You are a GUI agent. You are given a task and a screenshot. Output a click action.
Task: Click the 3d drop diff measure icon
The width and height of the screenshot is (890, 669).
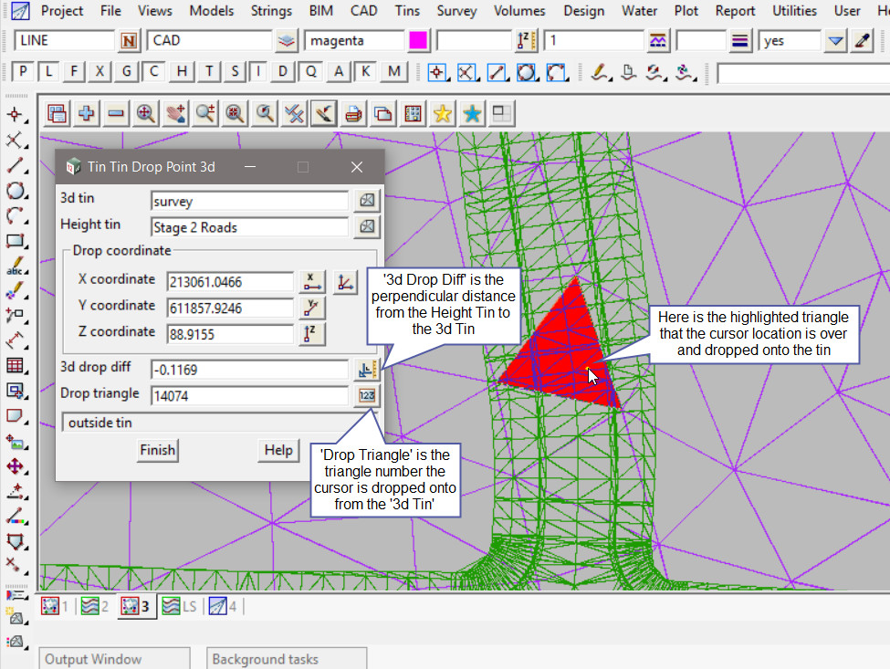pyautogui.click(x=366, y=370)
